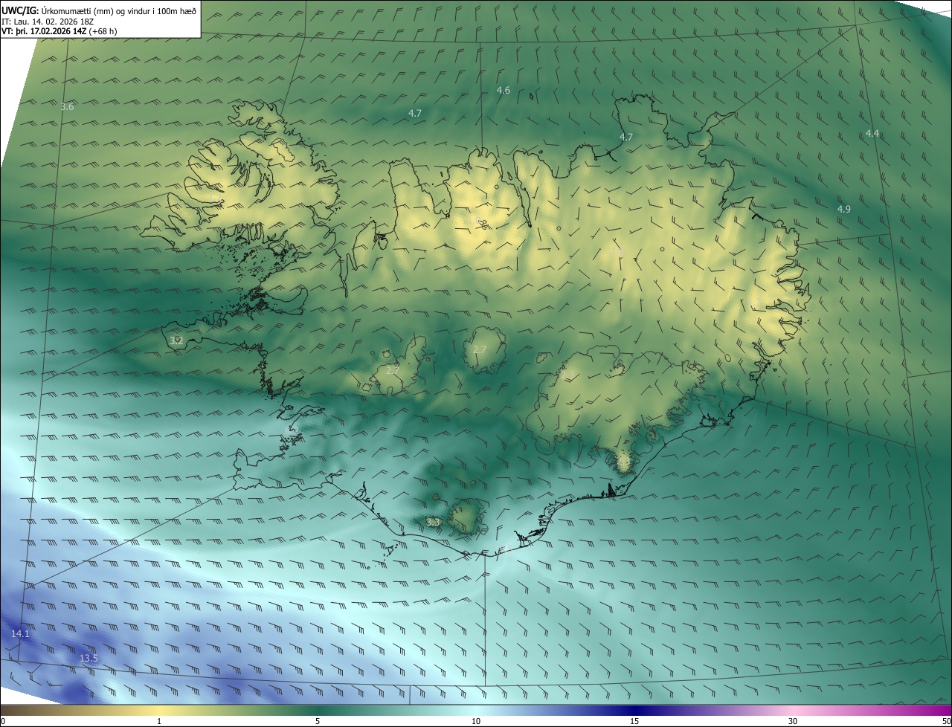The width and height of the screenshot is (952, 727).
Task: Click the 13.5 value label on the map
Action: pos(89,659)
